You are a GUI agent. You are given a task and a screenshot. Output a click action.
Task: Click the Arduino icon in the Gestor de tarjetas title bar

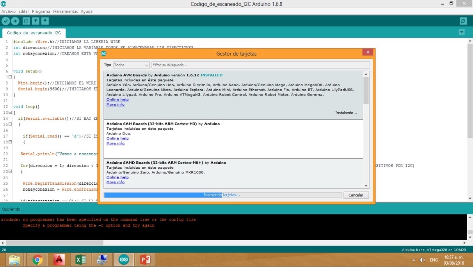click(x=103, y=53)
